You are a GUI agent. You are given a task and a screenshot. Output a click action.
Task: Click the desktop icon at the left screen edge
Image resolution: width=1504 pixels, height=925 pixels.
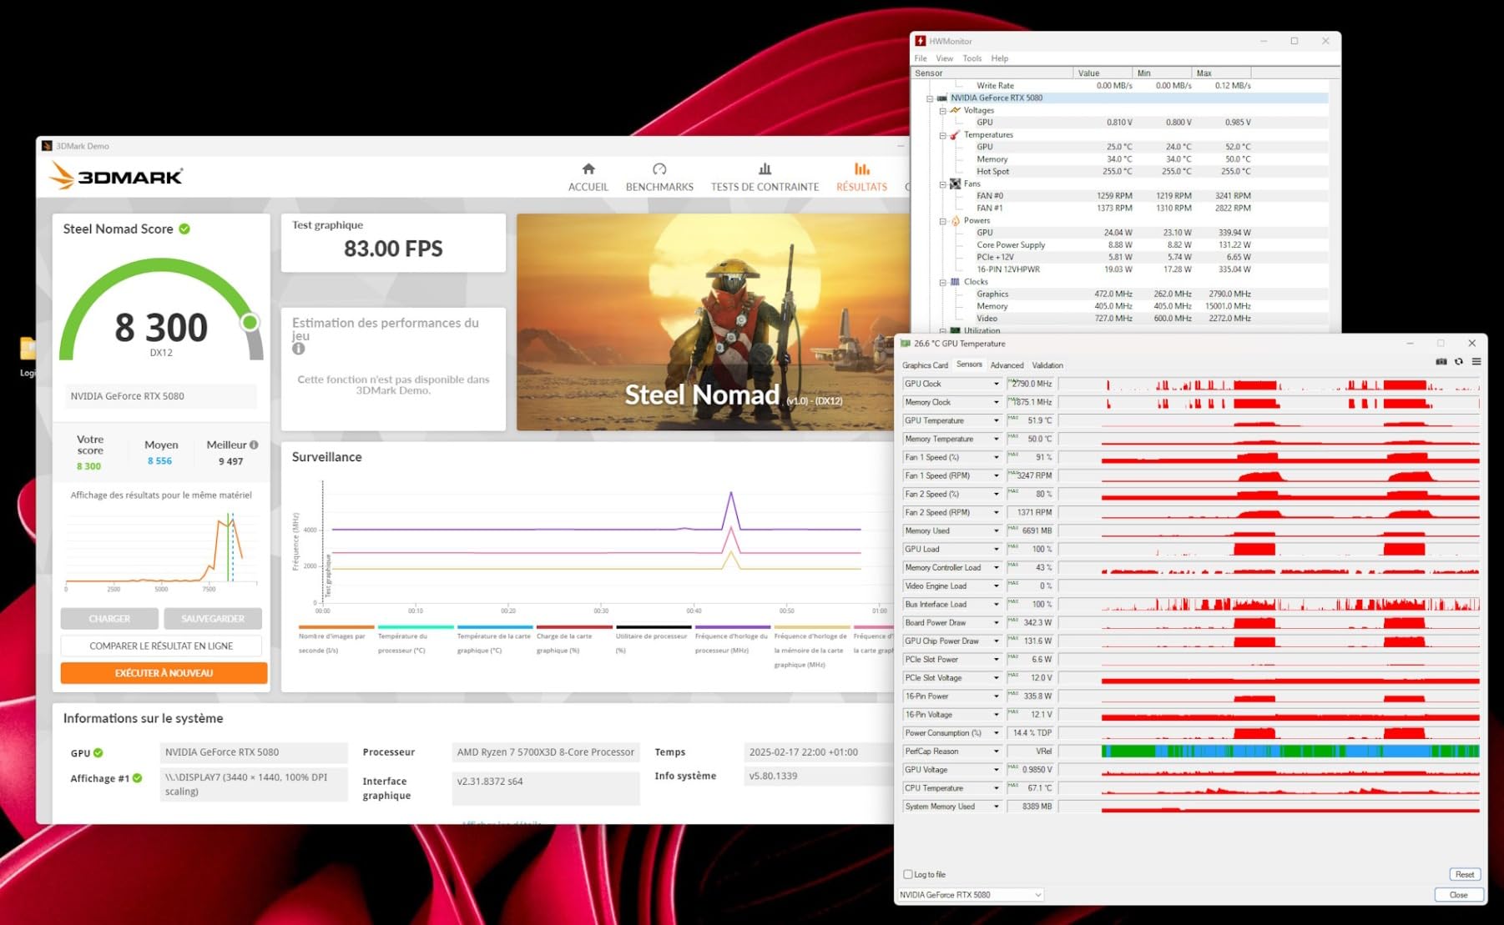coord(28,348)
